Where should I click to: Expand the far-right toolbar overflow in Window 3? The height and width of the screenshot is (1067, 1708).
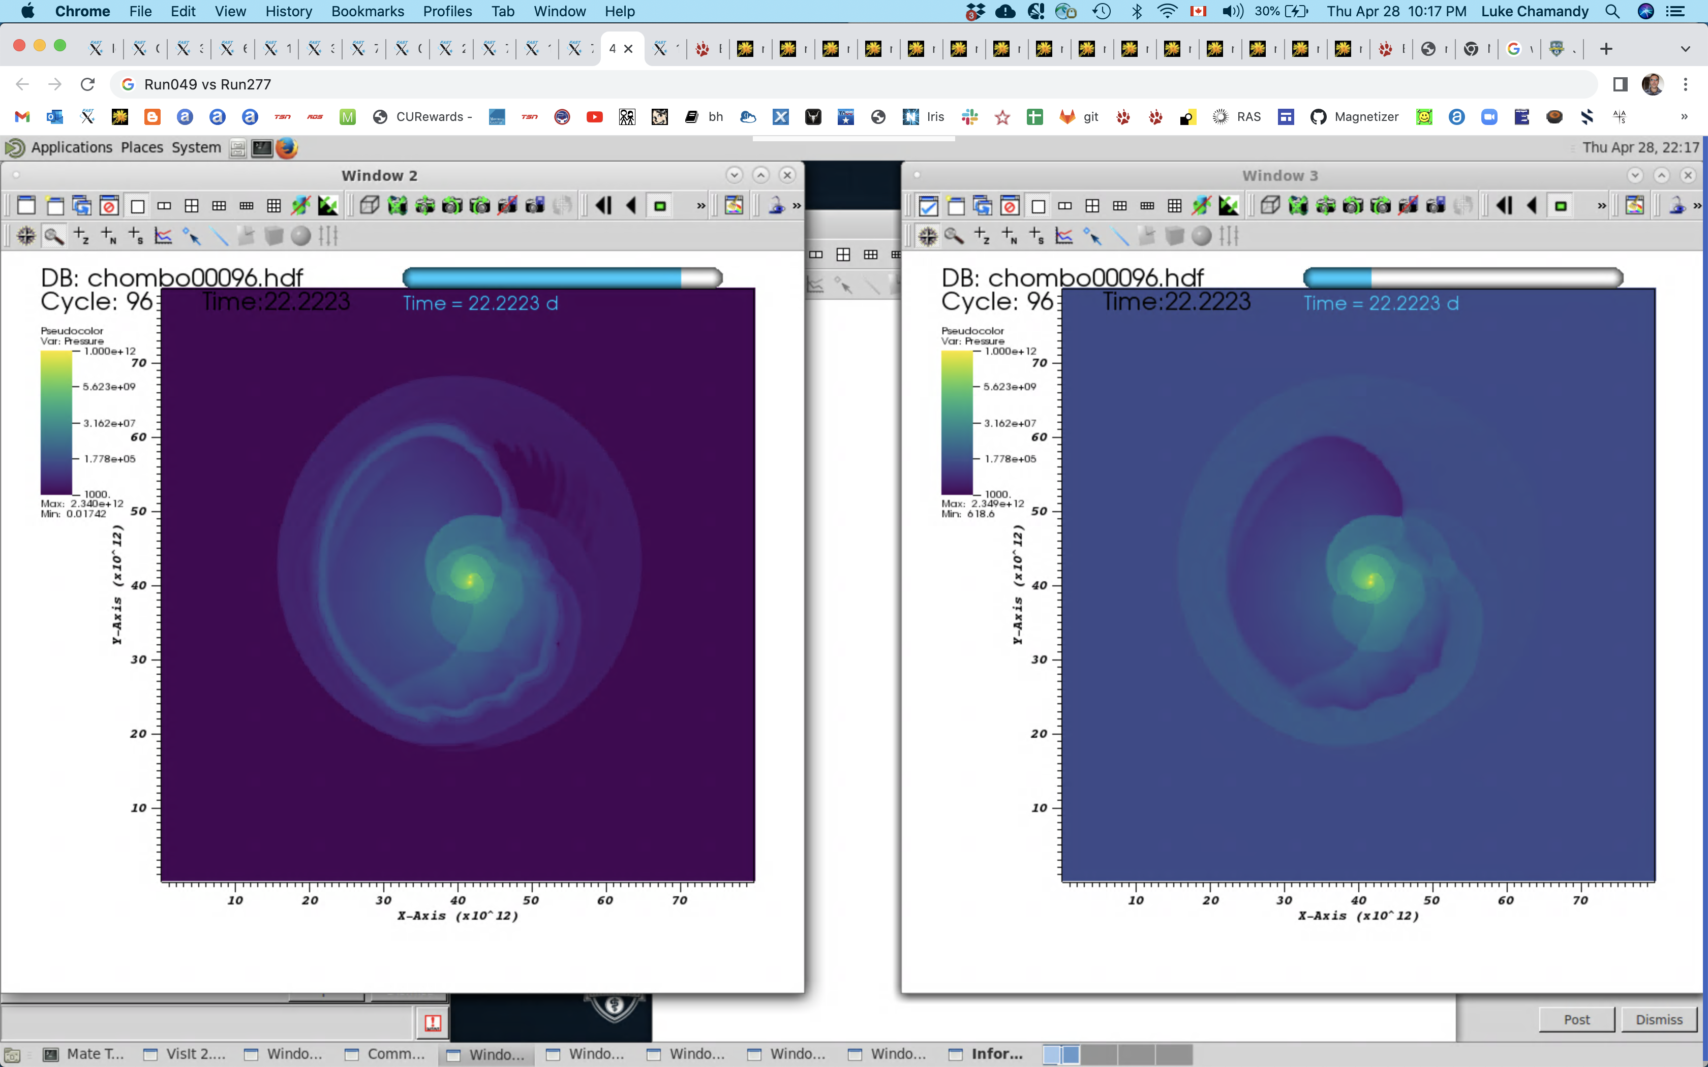pyautogui.click(x=1697, y=206)
